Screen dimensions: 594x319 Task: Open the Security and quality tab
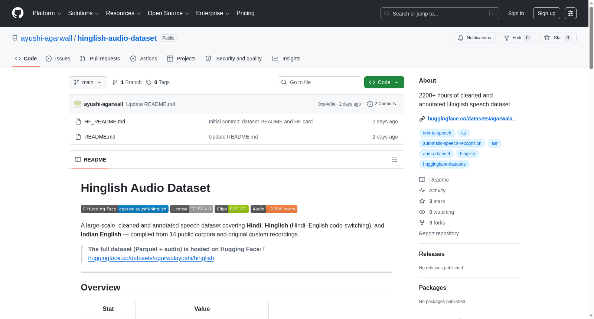pyautogui.click(x=234, y=59)
